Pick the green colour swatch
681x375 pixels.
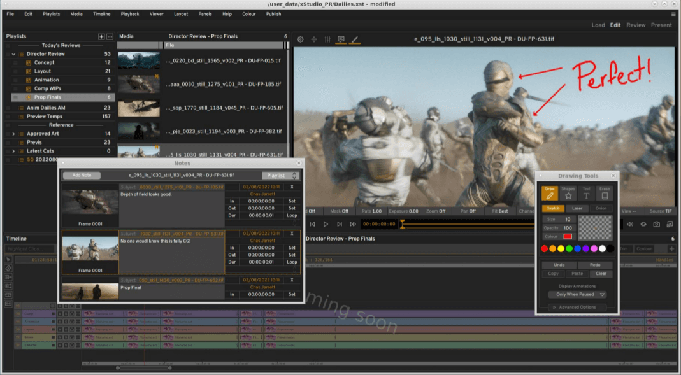(x=569, y=248)
